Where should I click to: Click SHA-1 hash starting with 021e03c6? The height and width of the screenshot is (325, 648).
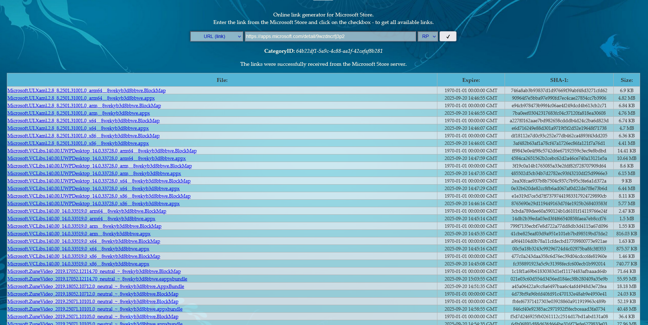click(559, 279)
